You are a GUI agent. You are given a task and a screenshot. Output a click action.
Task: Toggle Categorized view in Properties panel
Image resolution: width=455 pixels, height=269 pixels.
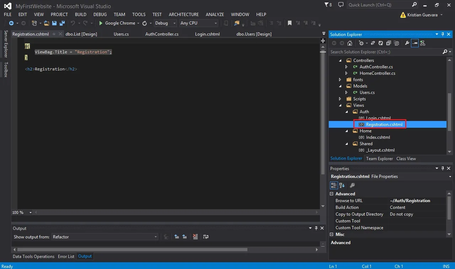pos(334,185)
